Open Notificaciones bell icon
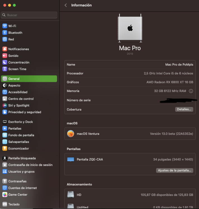The width and height of the screenshot is (199, 209). tap(5, 49)
